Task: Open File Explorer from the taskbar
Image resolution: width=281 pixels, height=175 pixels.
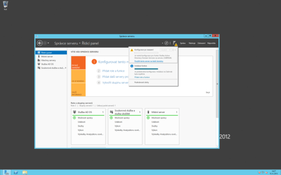Action: 25,172
